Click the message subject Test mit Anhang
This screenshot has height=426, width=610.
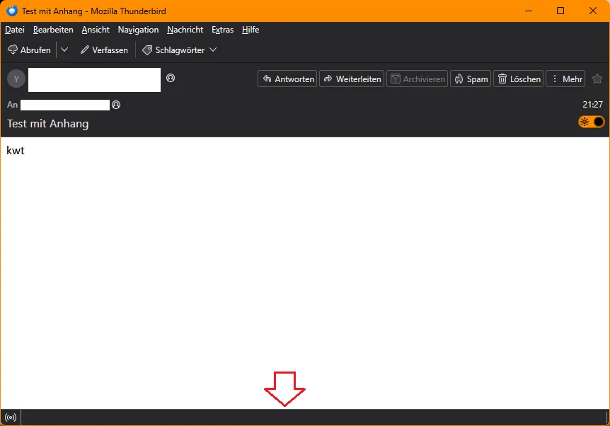48,124
